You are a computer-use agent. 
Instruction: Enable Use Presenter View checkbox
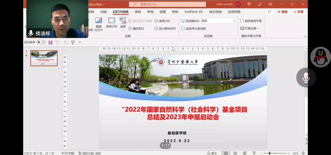(x=183, y=28)
